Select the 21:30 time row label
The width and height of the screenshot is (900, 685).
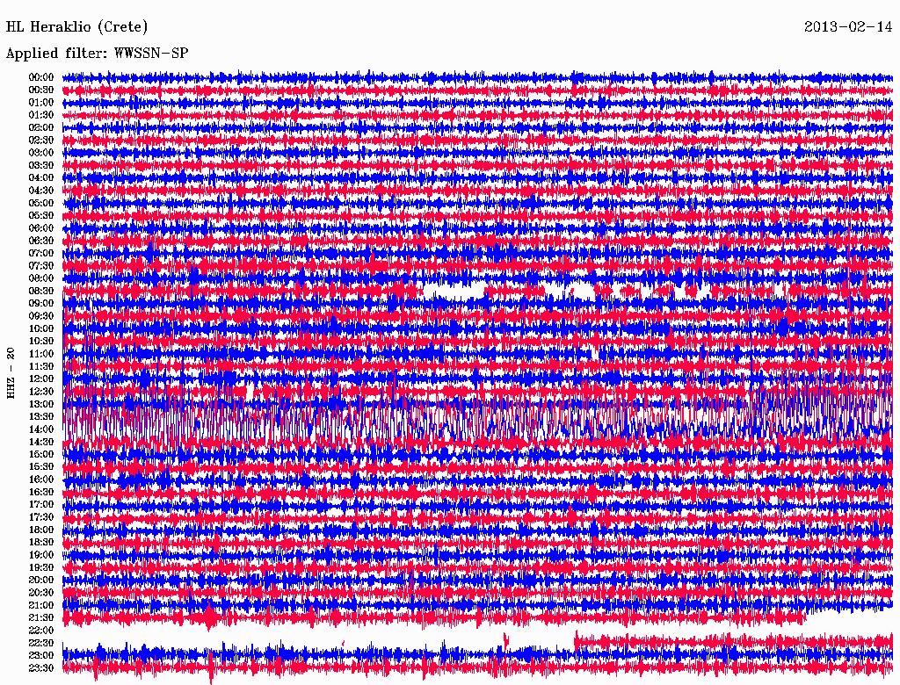coord(41,617)
